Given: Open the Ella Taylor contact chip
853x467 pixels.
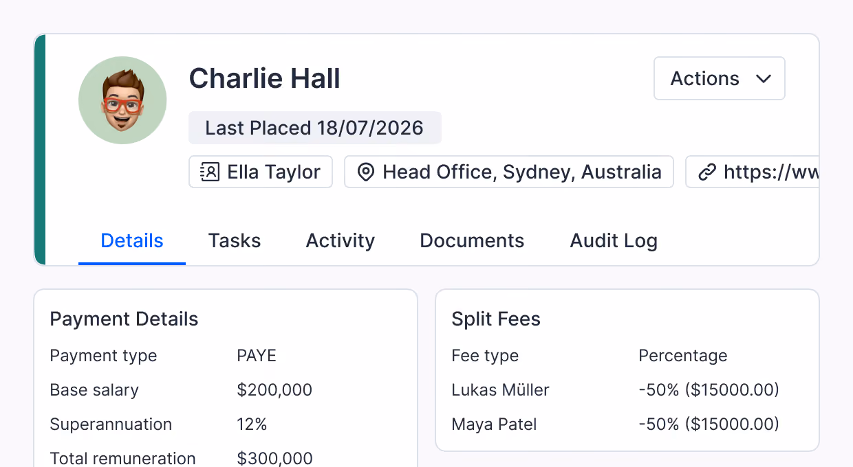Looking at the screenshot, I should (x=261, y=172).
